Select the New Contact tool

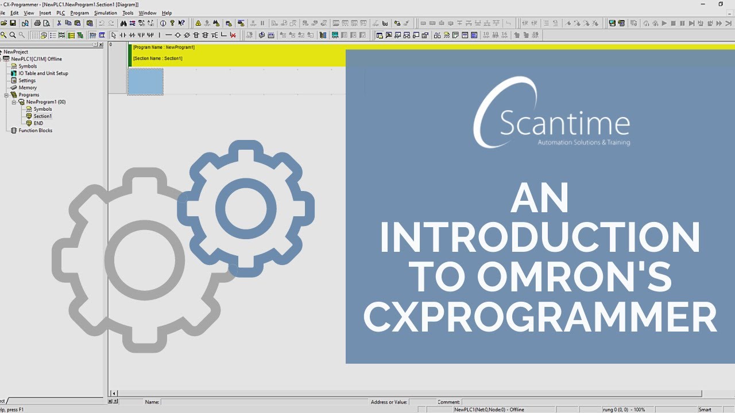[123, 35]
